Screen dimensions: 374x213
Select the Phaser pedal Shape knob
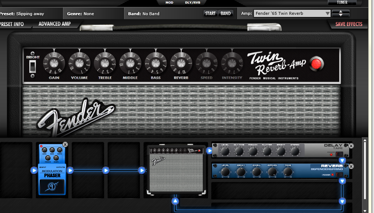click(56, 158)
